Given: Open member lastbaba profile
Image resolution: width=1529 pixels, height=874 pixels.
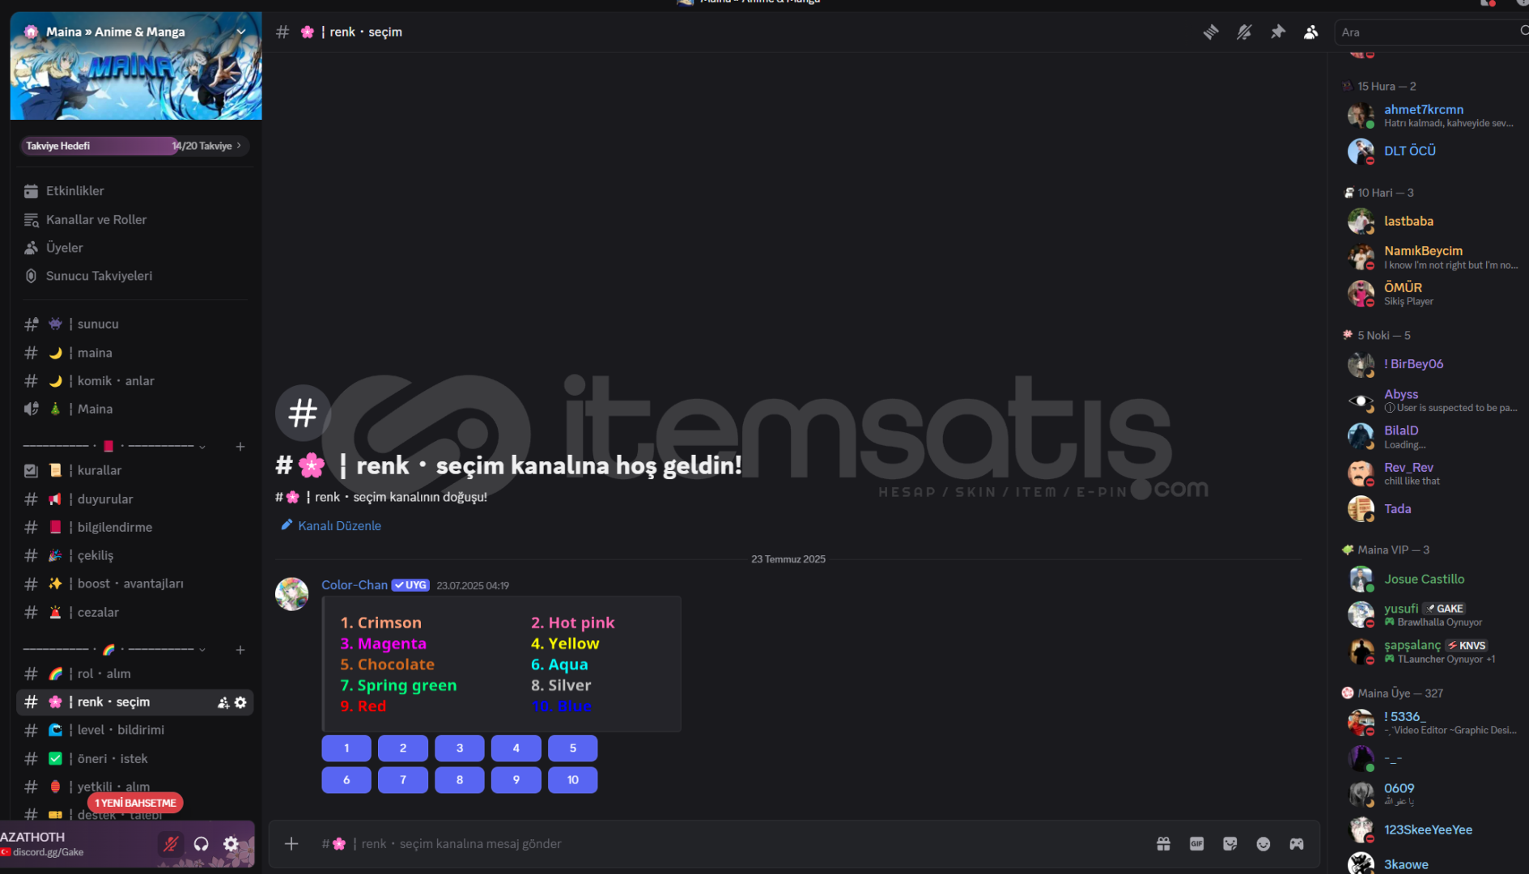Looking at the screenshot, I should coord(1433,221).
